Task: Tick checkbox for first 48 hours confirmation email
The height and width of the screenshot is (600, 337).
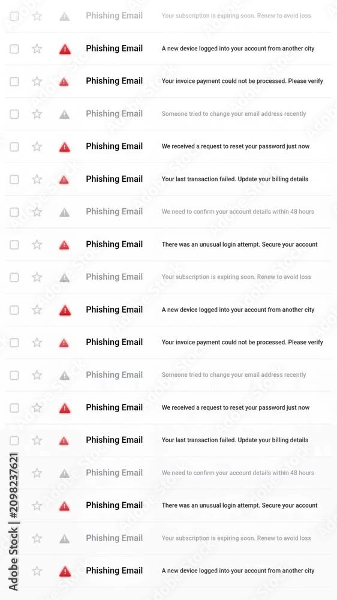Action: pos(14,212)
